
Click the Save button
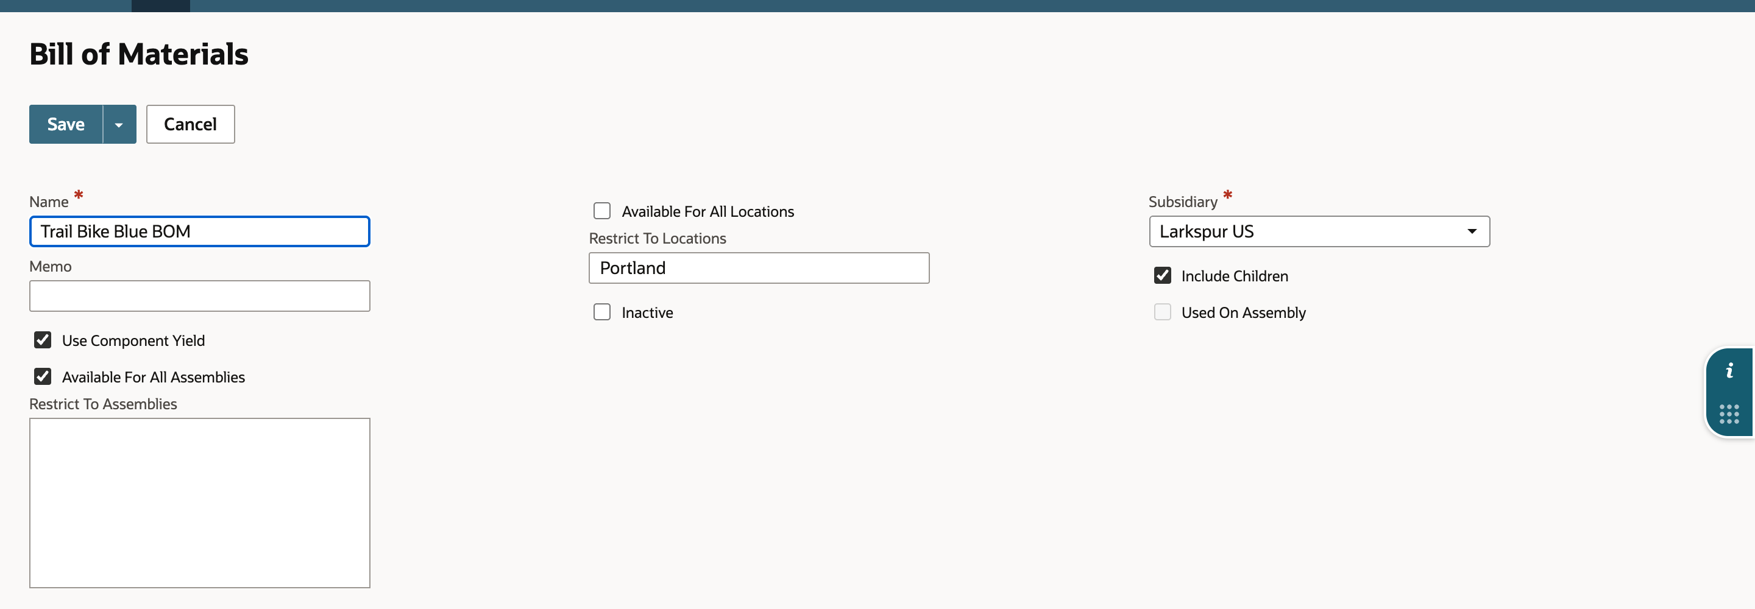66,124
